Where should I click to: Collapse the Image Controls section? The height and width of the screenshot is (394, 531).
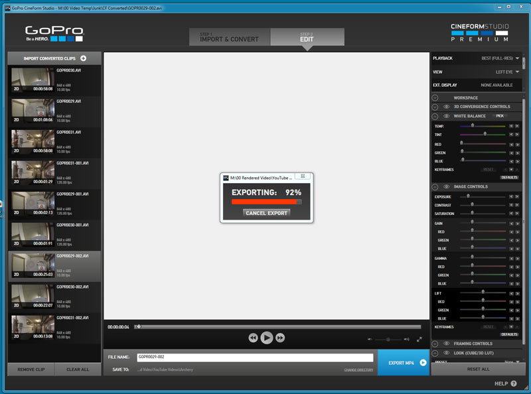click(435, 187)
